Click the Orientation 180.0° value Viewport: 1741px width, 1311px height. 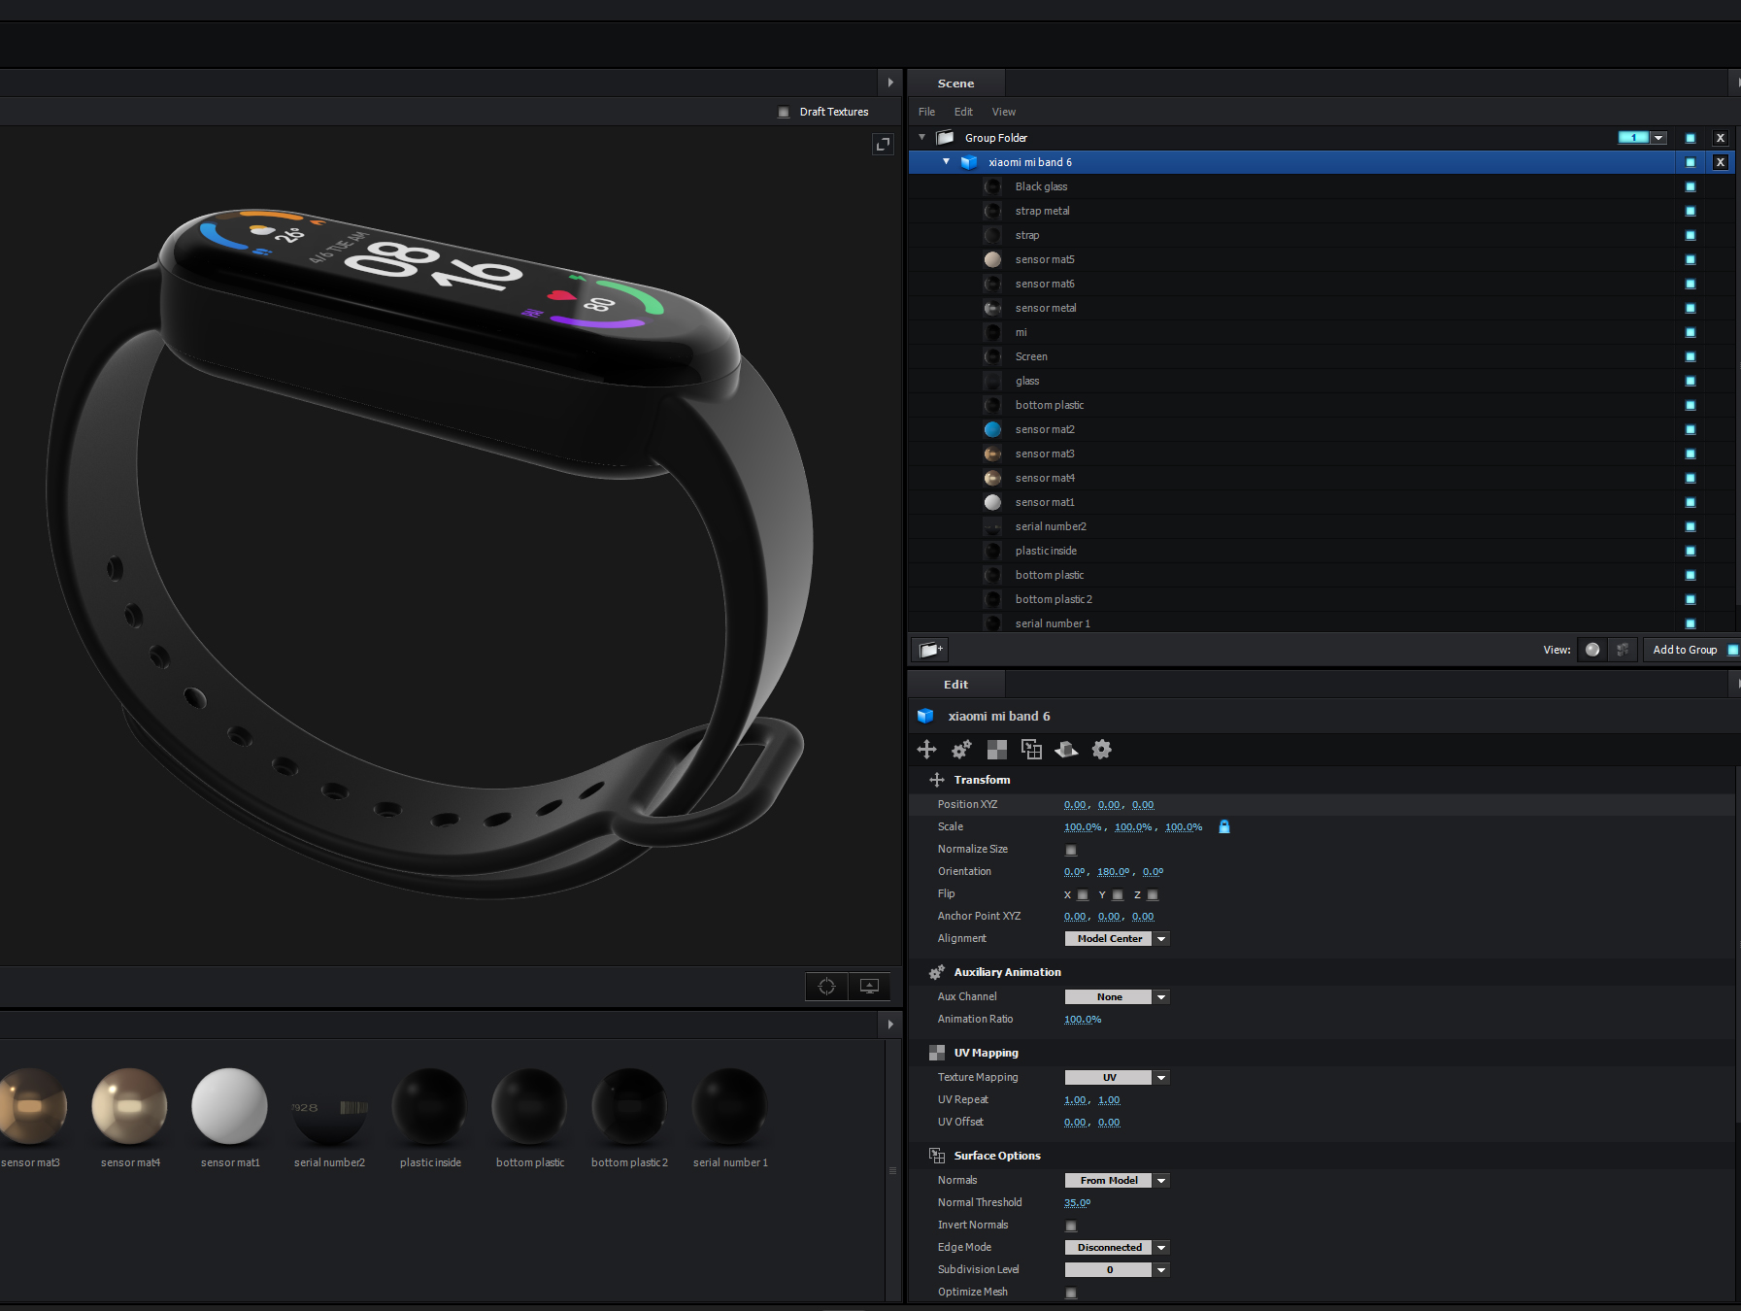point(1114,872)
